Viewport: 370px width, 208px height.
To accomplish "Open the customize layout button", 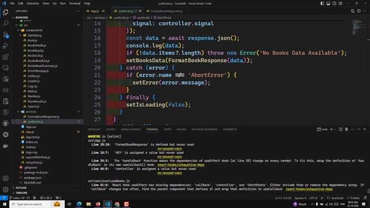I will click(341, 3).
